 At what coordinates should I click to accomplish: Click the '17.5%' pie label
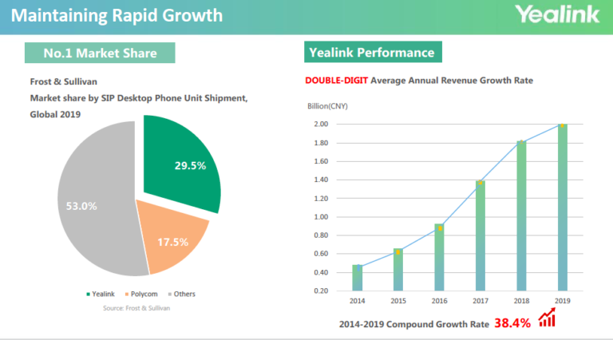[172, 243]
